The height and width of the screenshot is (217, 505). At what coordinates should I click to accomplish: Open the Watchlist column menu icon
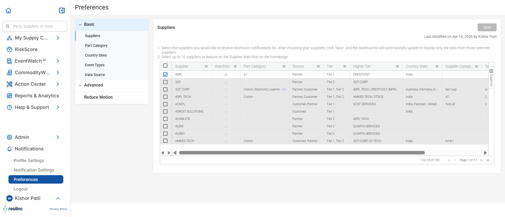click(x=235, y=66)
